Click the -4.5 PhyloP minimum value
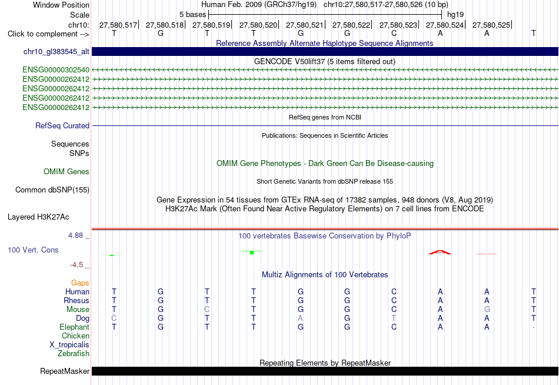559x385 pixels. 76,265
